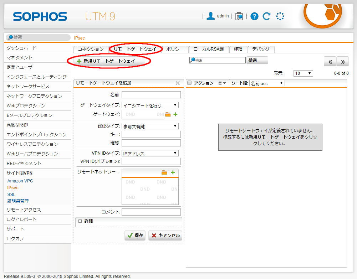The width and height of the screenshot is (357, 279).
Task: Click the clipboard log icon in header
Action: tap(239, 16)
